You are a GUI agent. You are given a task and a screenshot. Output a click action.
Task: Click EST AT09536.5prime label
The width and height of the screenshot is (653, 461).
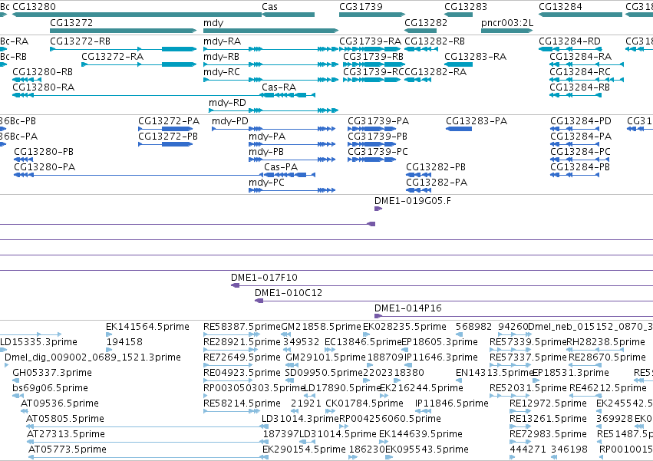click(60, 403)
